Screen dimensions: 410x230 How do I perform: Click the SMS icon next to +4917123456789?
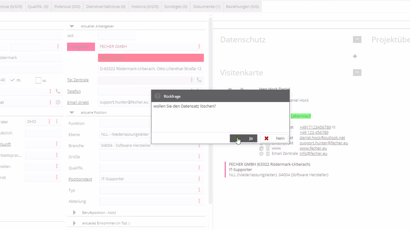334,127
